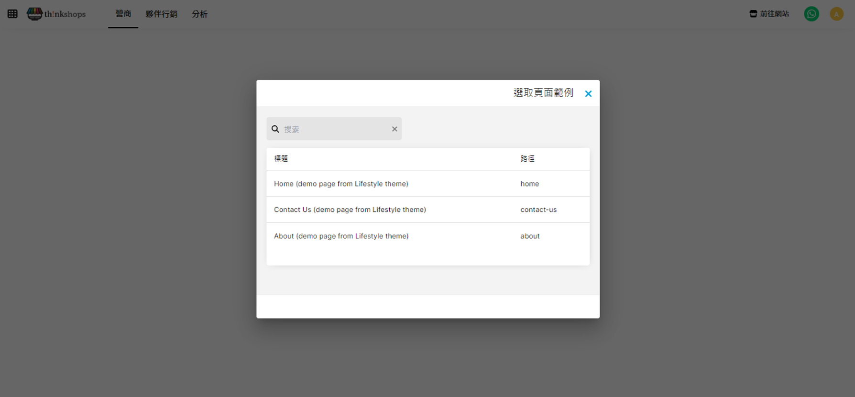The height and width of the screenshot is (397, 855).
Task: Click the magnifier search icon
Action: 275,129
